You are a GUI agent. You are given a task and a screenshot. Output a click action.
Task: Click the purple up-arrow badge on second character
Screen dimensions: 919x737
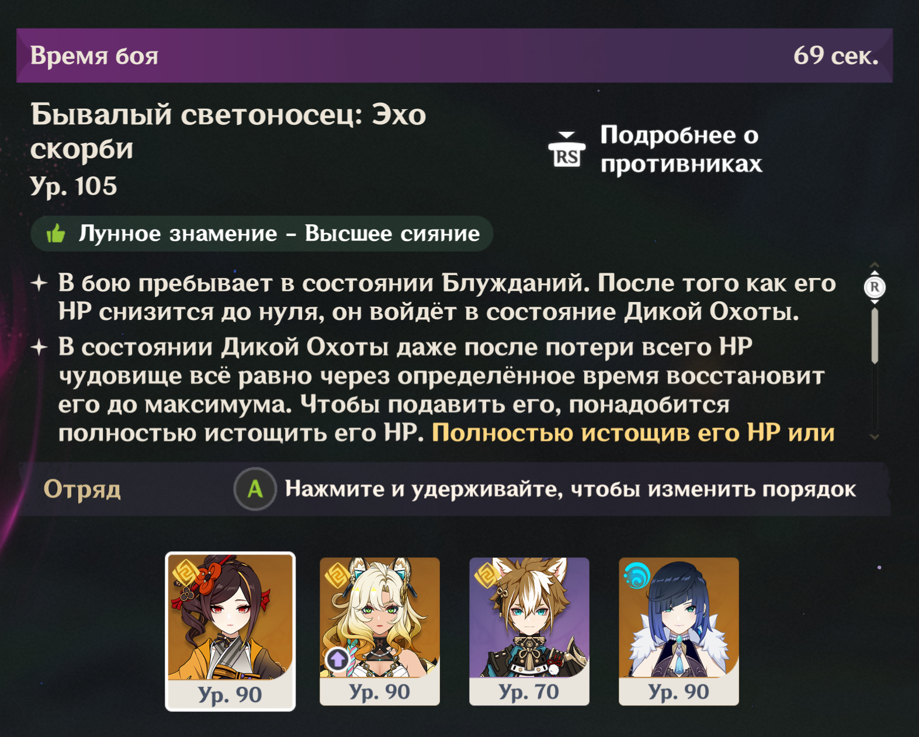(x=338, y=660)
